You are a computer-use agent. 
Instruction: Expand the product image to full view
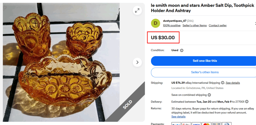137,10
